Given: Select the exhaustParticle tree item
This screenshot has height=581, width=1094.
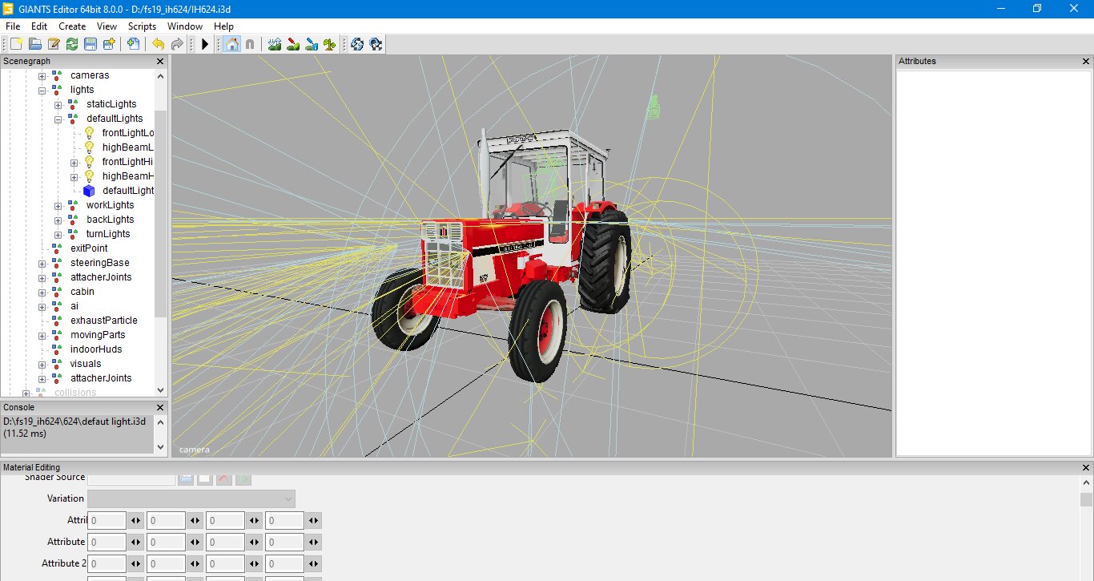Looking at the screenshot, I should tap(103, 321).
